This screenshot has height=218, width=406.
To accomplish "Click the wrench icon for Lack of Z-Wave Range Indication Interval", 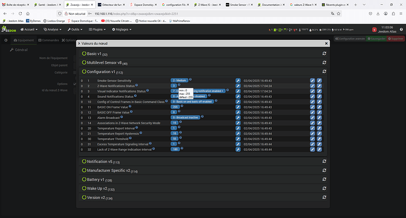I will pos(238,150).
